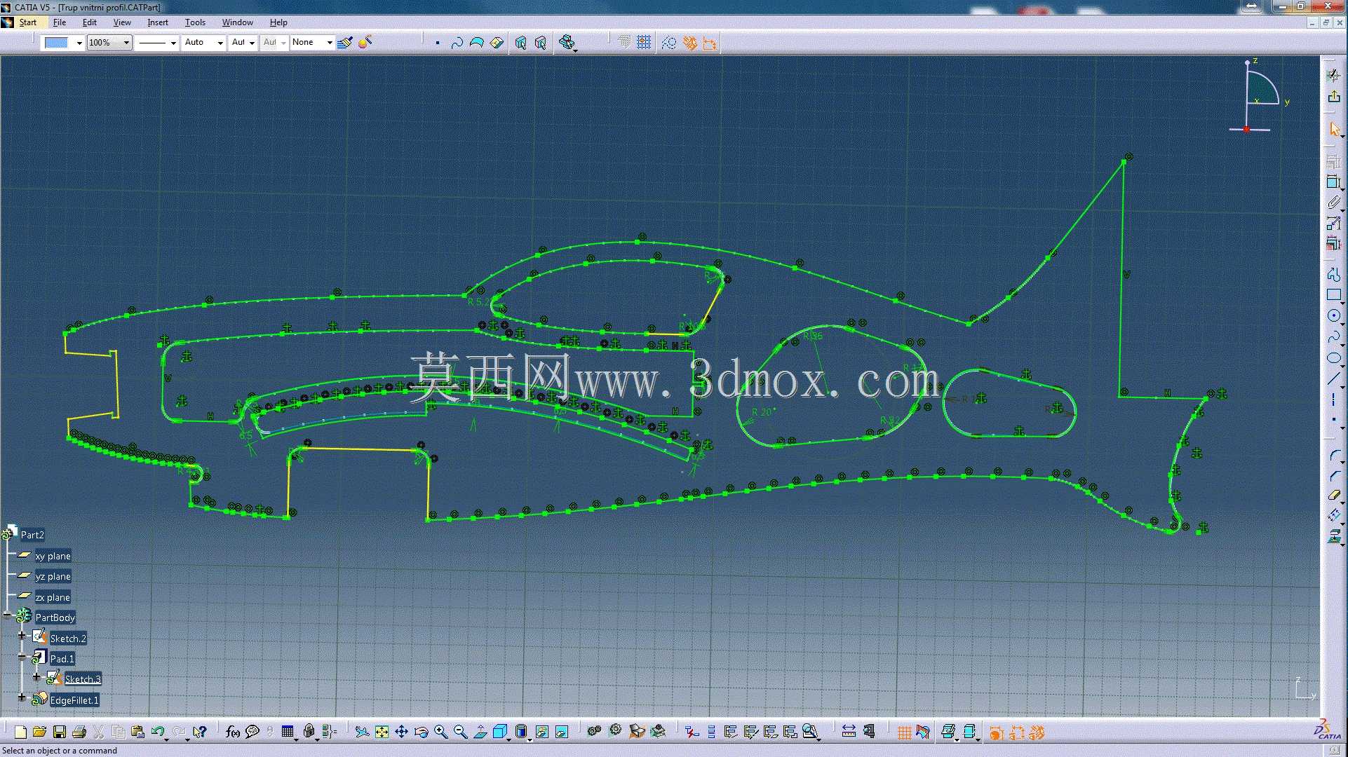Toggle Snap to Point
Viewport: 1348px width, 757px height.
644,43
